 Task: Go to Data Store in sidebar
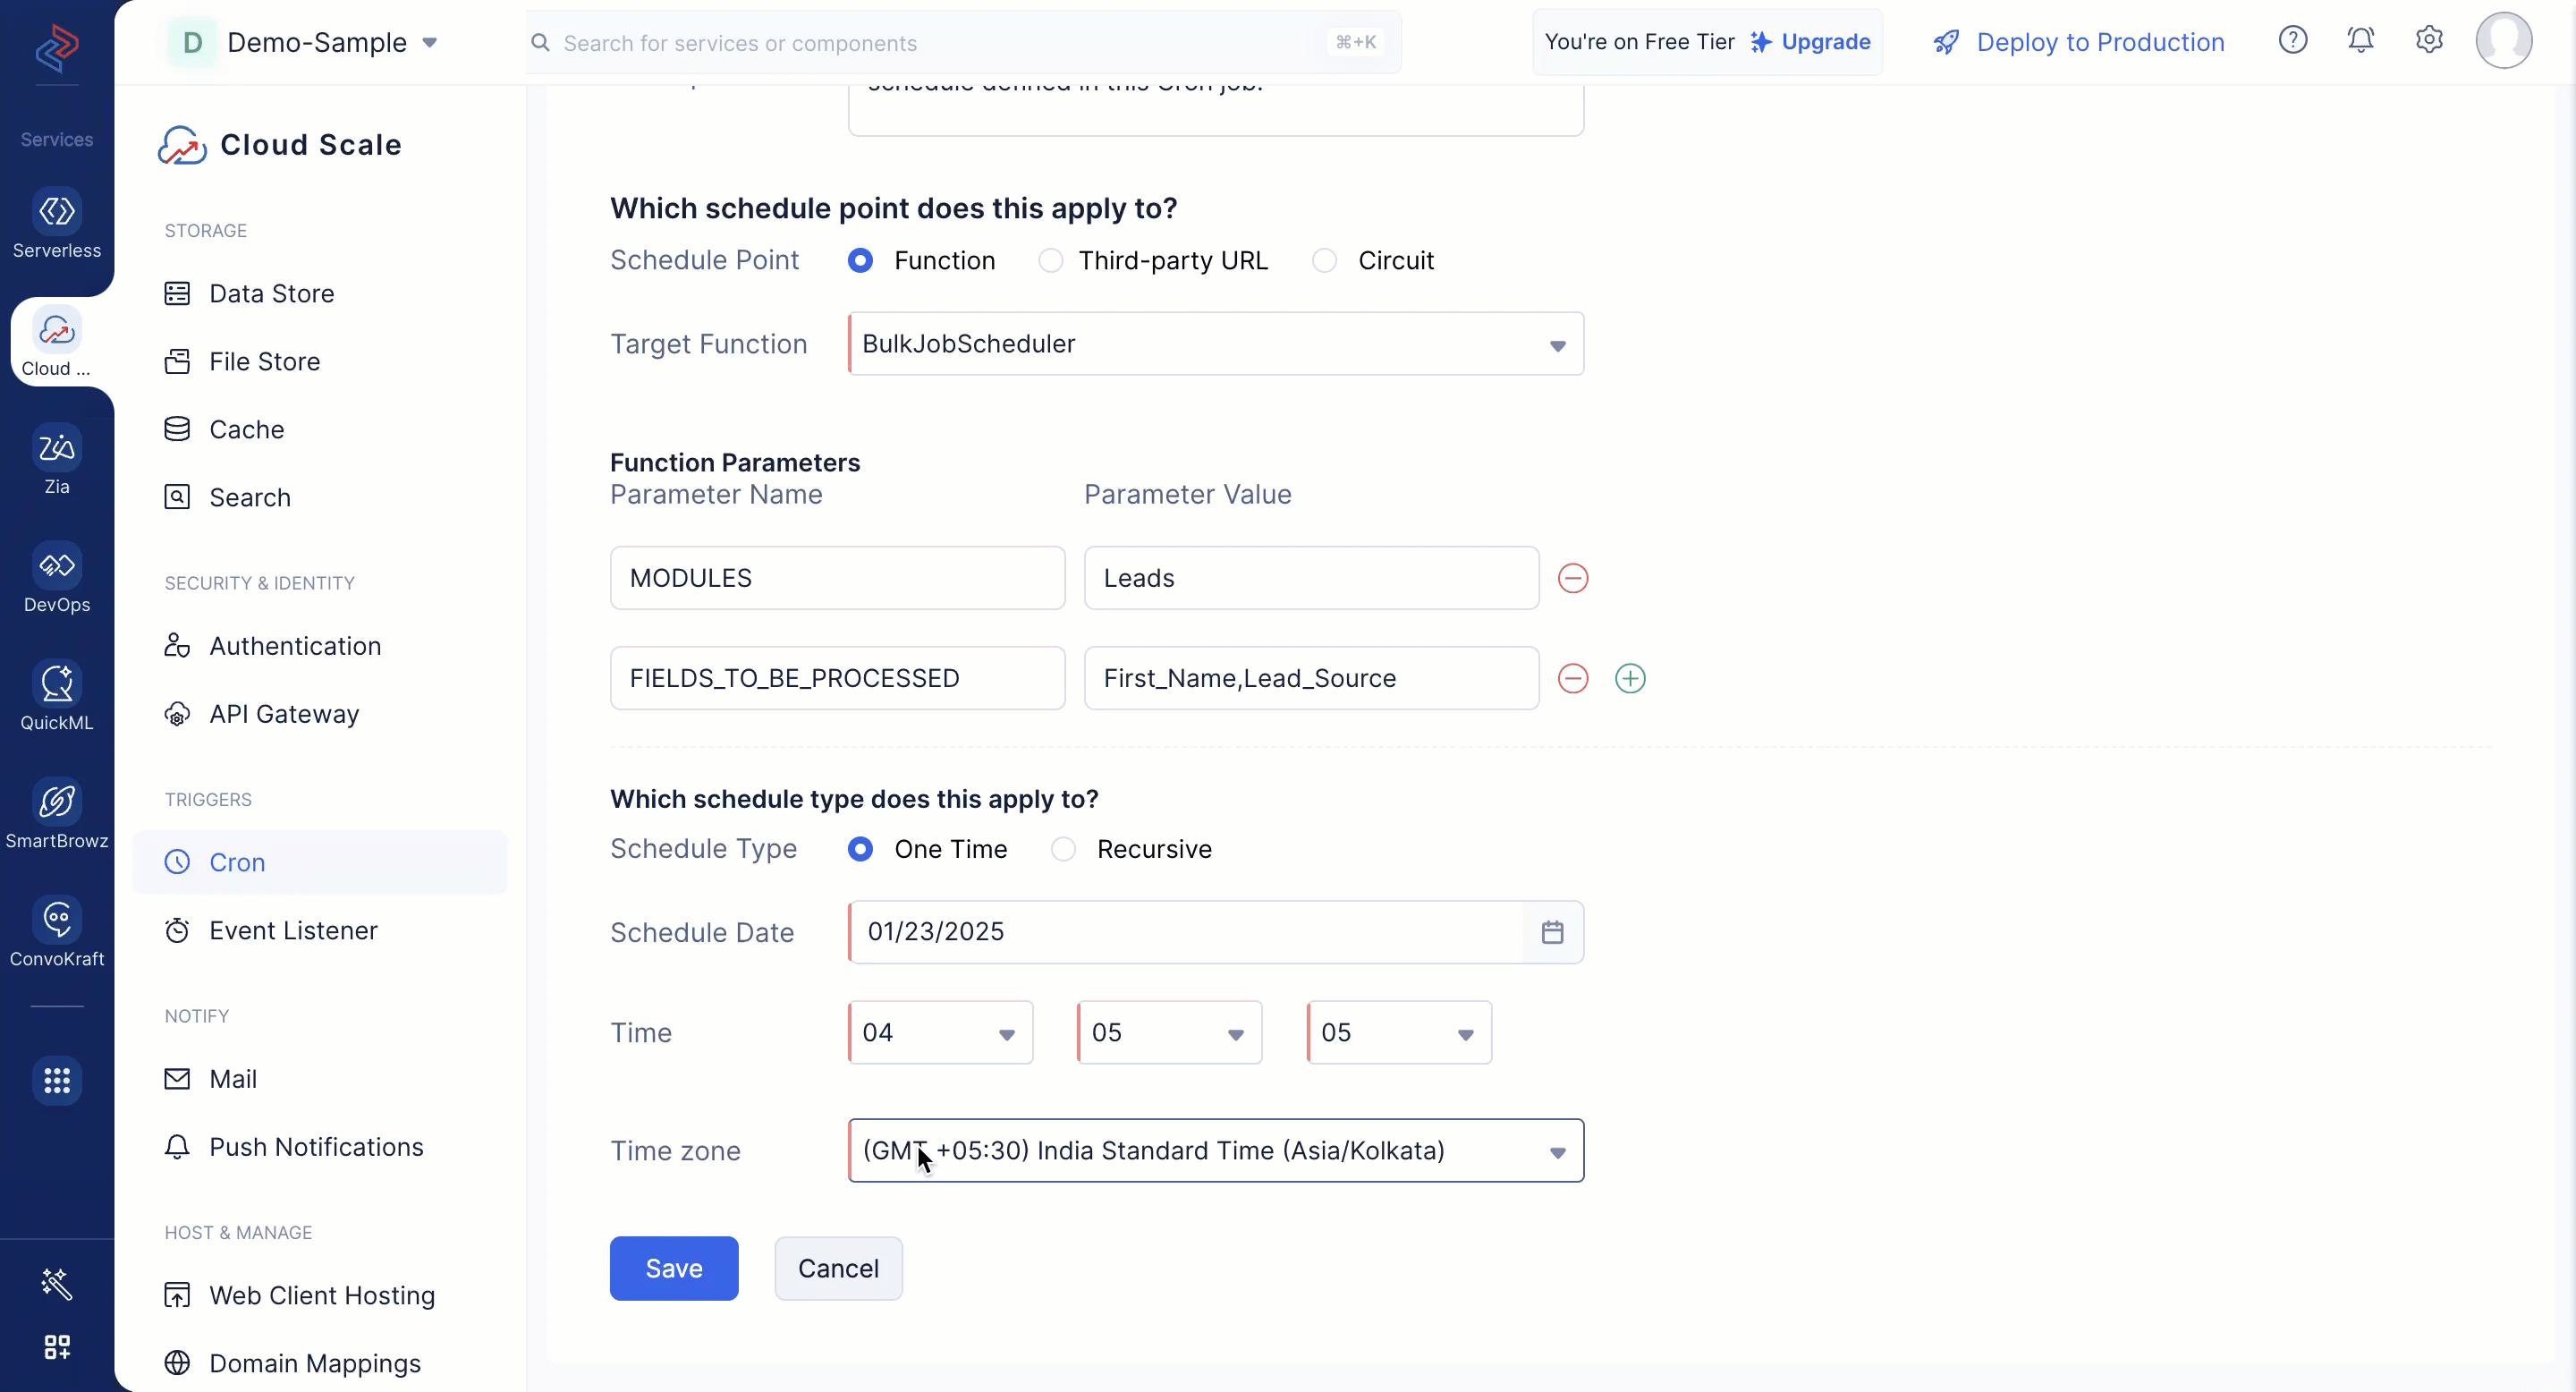click(271, 294)
